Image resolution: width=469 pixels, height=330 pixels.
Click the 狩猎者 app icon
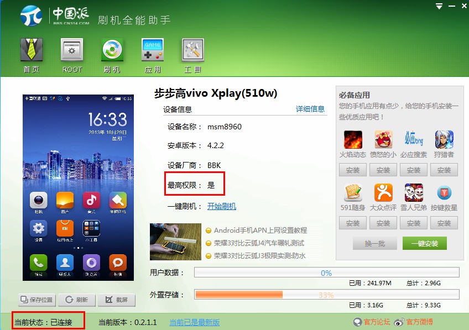pyautogui.click(x=444, y=140)
